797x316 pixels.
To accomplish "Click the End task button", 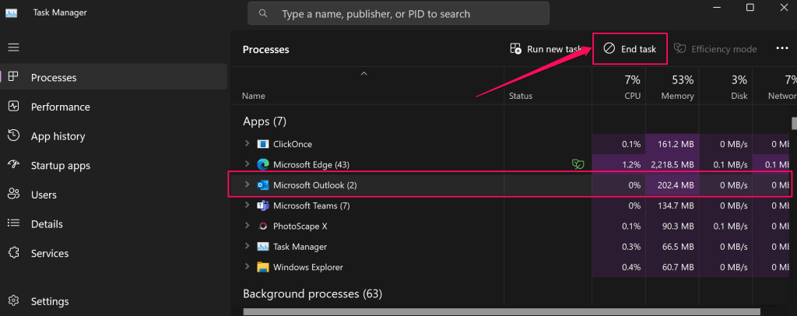I will tap(630, 49).
